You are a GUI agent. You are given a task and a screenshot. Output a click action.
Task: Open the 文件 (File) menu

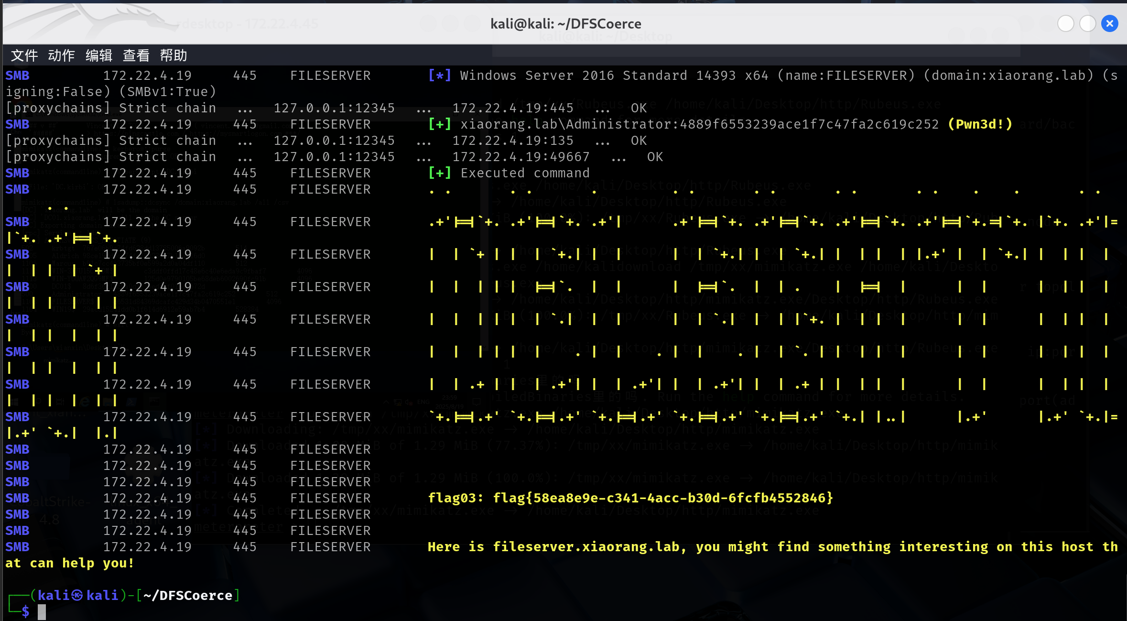[24, 55]
